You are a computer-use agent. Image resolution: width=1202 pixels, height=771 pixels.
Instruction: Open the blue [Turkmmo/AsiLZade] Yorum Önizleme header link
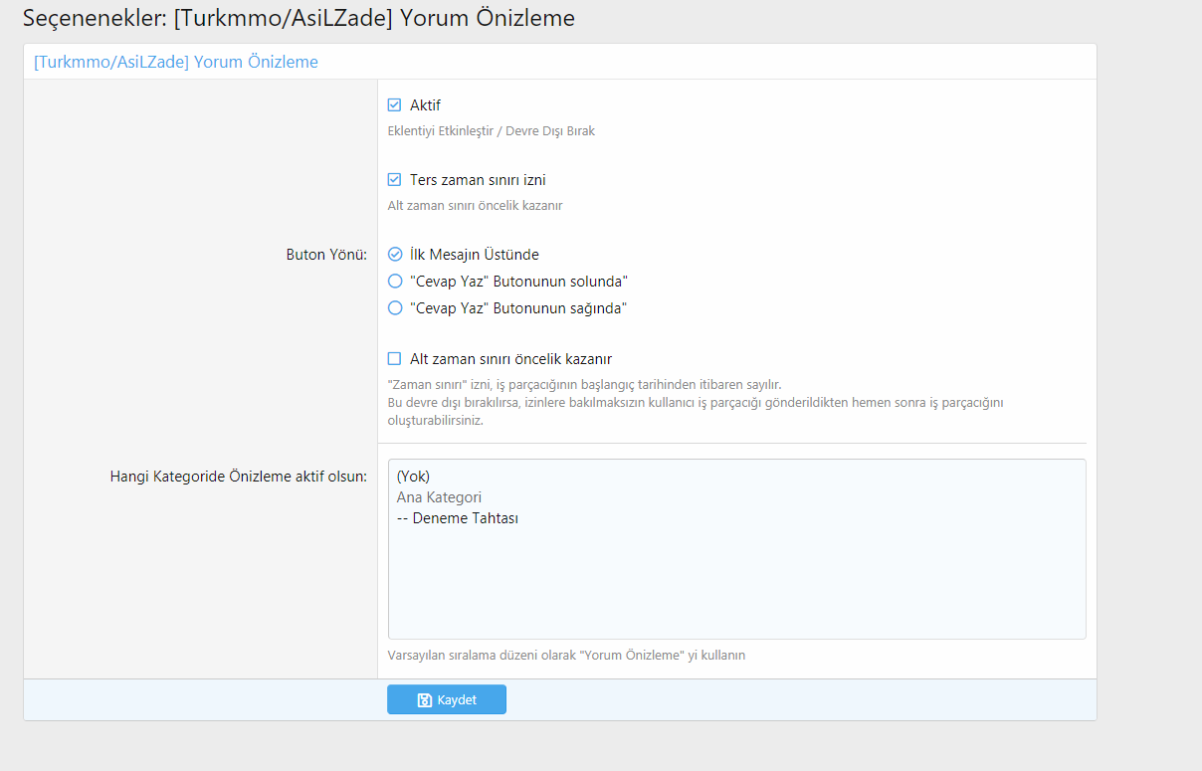click(176, 62)
